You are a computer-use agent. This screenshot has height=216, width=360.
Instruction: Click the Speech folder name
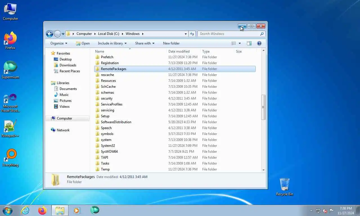pos(106,128)
